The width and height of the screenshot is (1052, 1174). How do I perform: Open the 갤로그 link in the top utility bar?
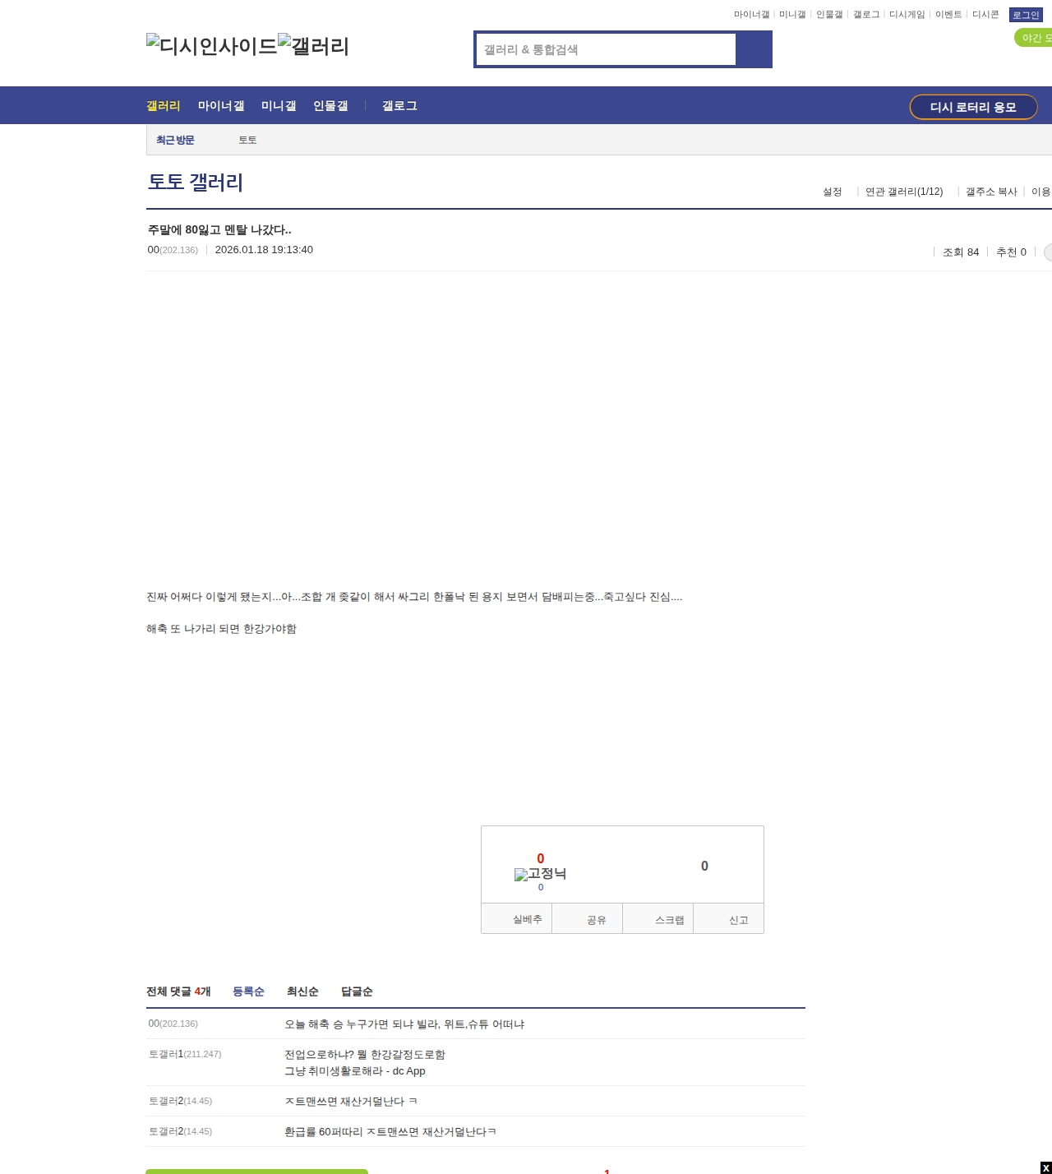click(866, 15)
